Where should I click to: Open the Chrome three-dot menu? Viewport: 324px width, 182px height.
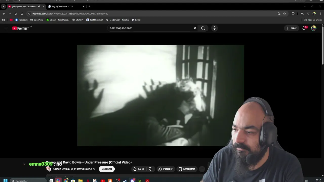coord(320,14)
